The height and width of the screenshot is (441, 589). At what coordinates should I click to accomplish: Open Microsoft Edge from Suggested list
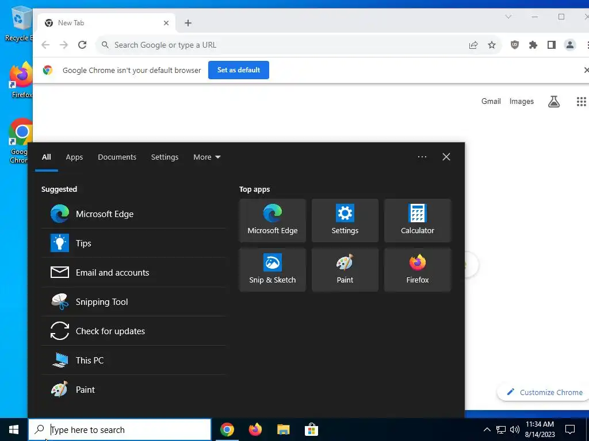(133, 214)
